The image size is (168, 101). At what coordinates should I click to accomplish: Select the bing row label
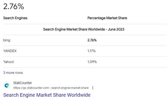pyautogui.click(x=7, y=40)
